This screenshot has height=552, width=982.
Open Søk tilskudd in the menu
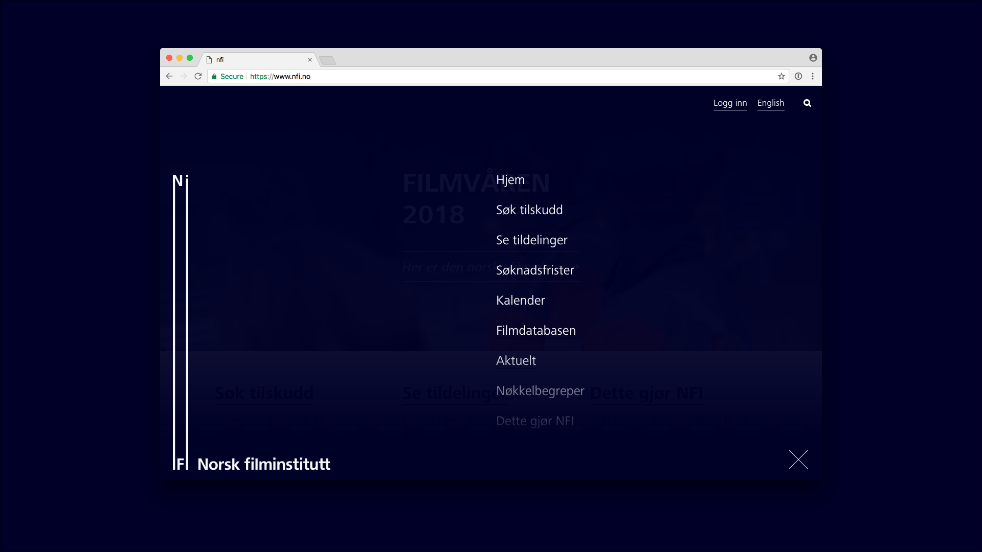pos(529,210)
